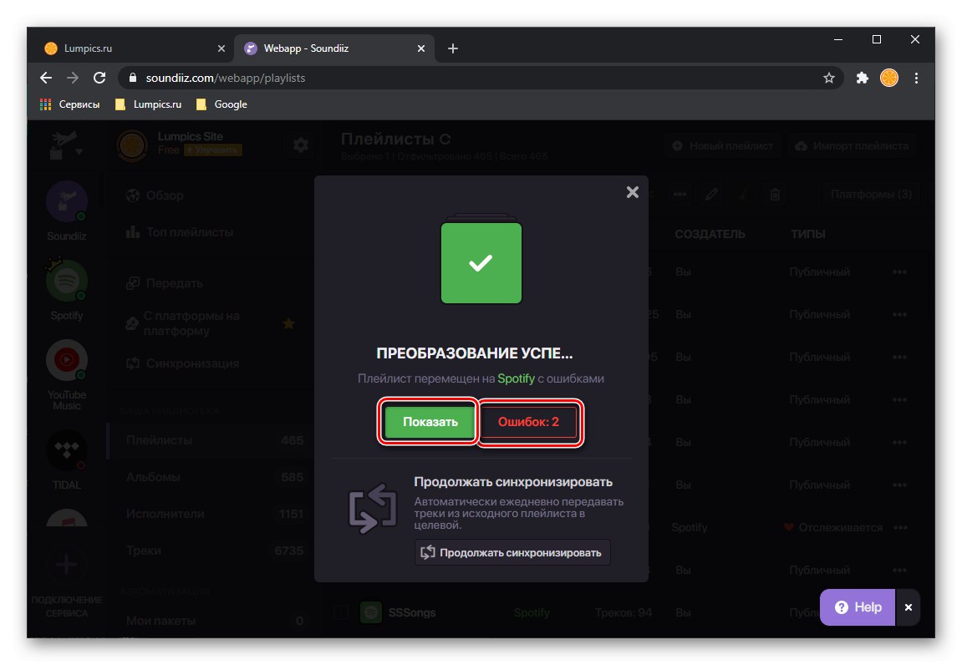Open a new browser tab
This screenshot has height=665, width=962.
pos(453,48)
